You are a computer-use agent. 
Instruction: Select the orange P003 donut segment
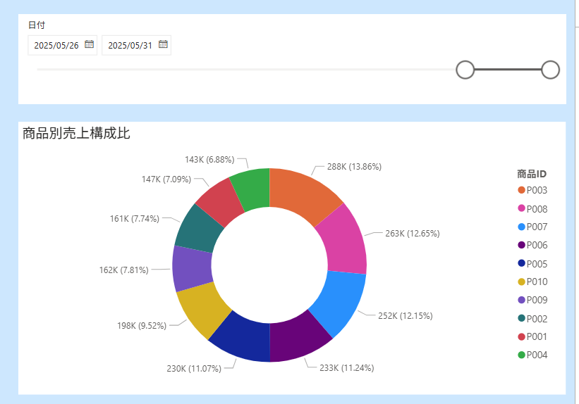(304, 193)
